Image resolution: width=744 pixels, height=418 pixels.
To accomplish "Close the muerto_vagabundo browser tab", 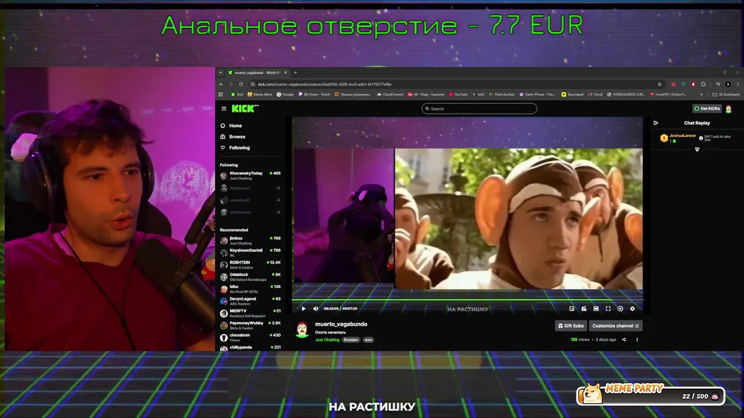I will coord(285,73).
